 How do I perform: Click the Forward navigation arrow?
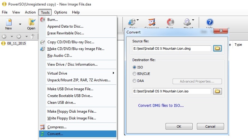click(19, 37)
